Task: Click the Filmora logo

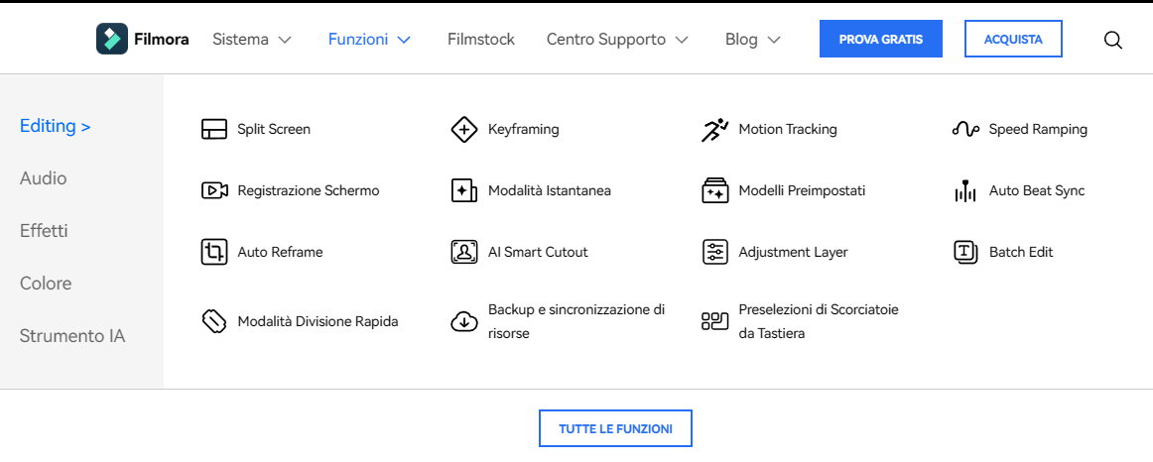Action: click(x=143, y=39)
